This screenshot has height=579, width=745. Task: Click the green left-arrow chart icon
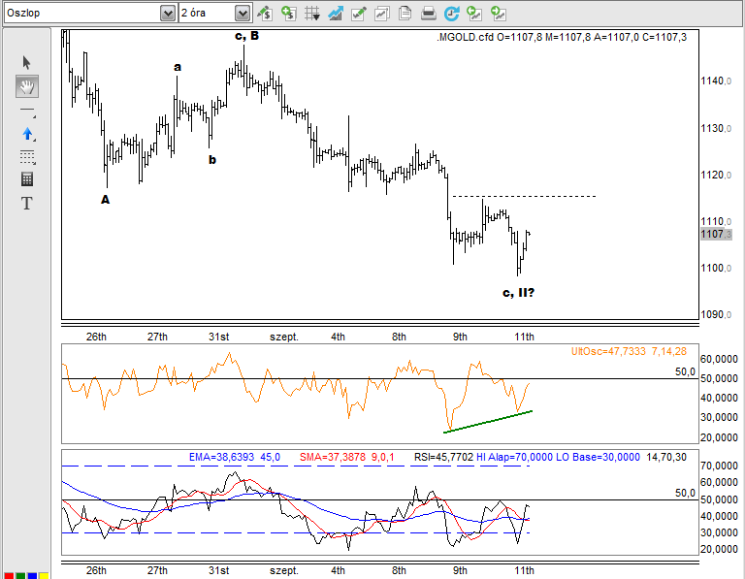point(474,14)
